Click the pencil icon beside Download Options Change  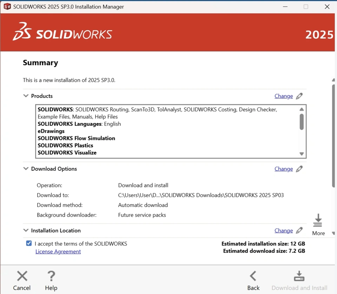(299, 169)
